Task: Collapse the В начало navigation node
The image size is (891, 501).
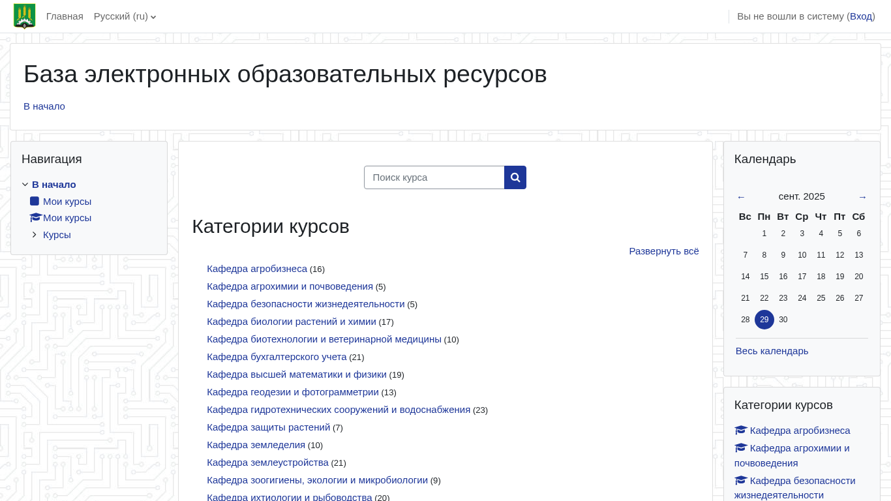Action: pos(25,185)
